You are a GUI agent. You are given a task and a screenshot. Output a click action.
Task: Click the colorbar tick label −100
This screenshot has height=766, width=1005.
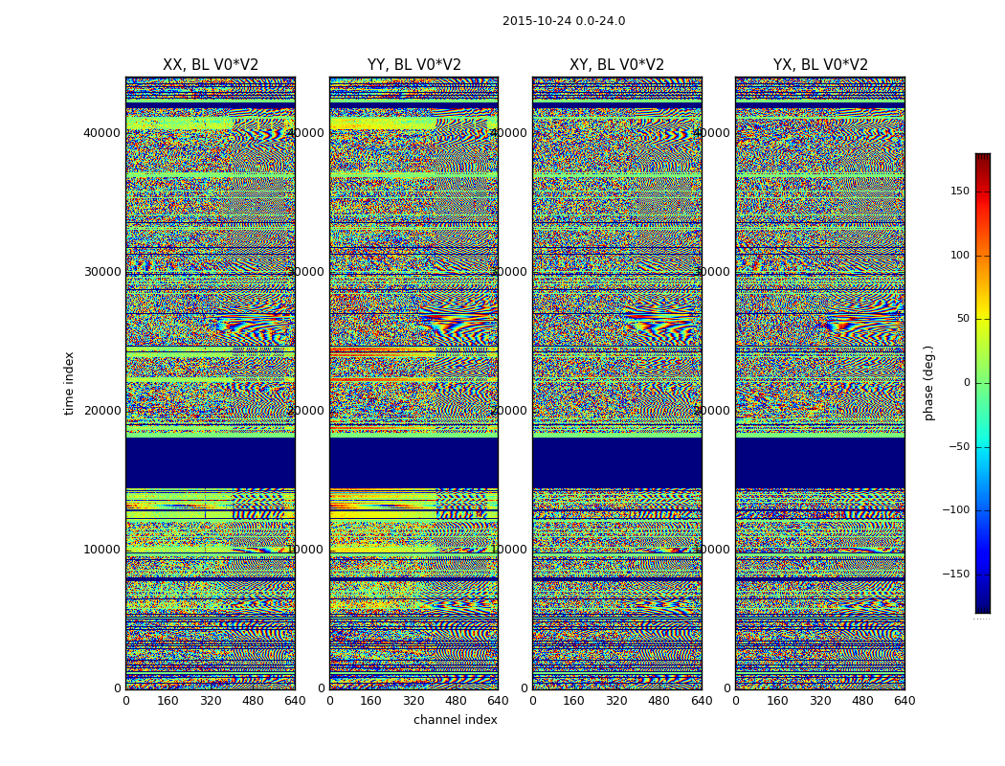click(956, 510)
